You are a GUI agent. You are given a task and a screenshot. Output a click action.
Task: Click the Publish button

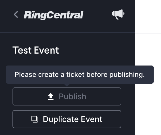(67, 96)
